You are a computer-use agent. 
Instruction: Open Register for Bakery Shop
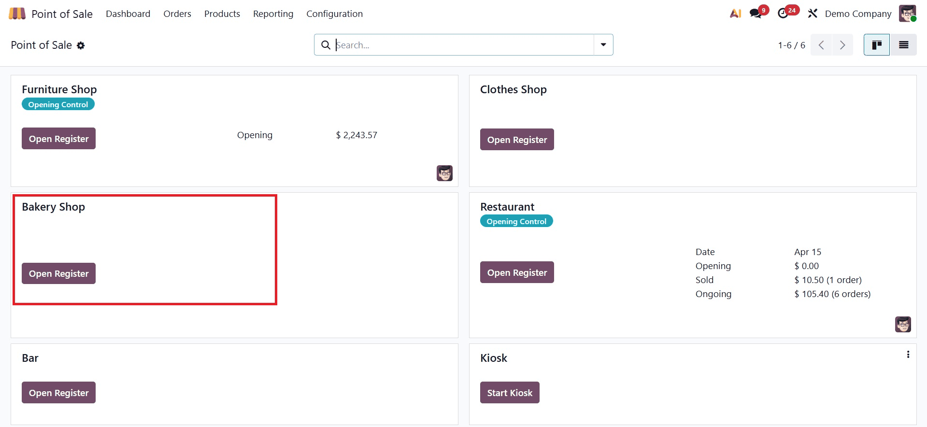click(58, 273)
